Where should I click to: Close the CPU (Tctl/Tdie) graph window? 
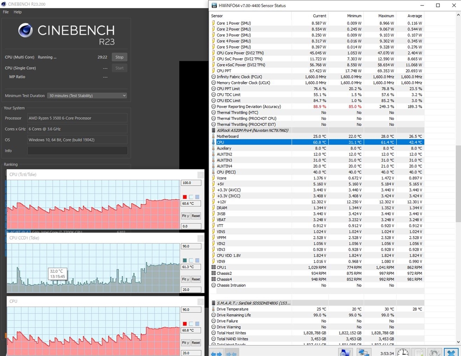pos(201,174)
